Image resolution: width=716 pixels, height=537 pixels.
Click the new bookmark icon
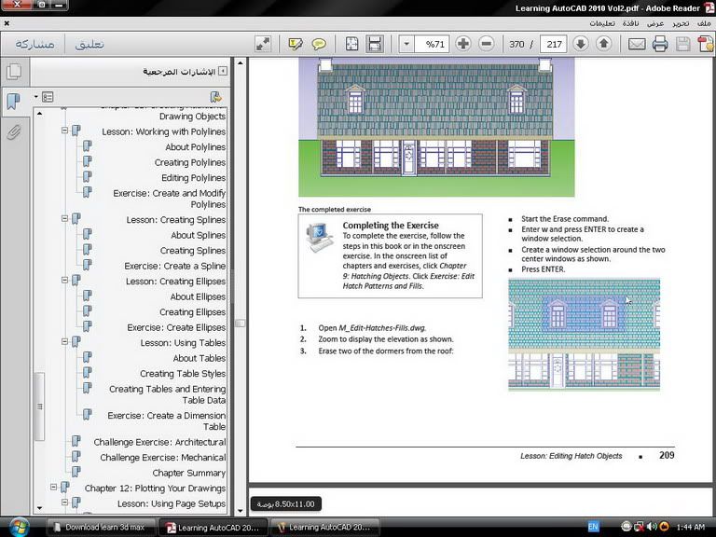click(215, 97)
